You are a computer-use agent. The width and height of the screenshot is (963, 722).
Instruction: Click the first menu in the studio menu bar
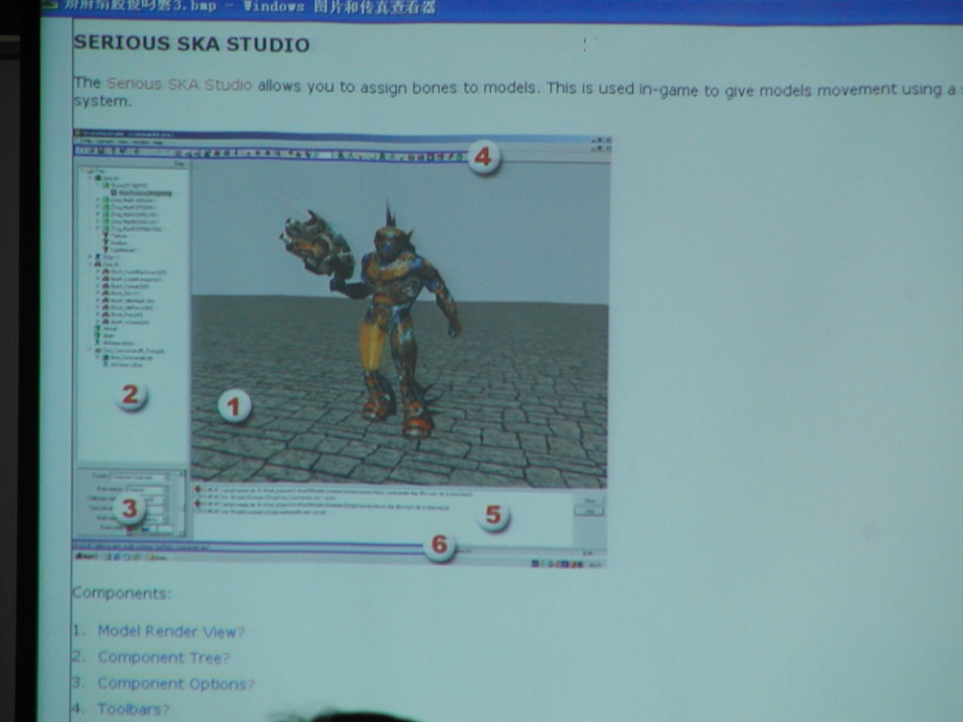86,142
